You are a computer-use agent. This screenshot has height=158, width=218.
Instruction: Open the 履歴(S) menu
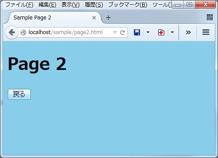tap(94, 5)
